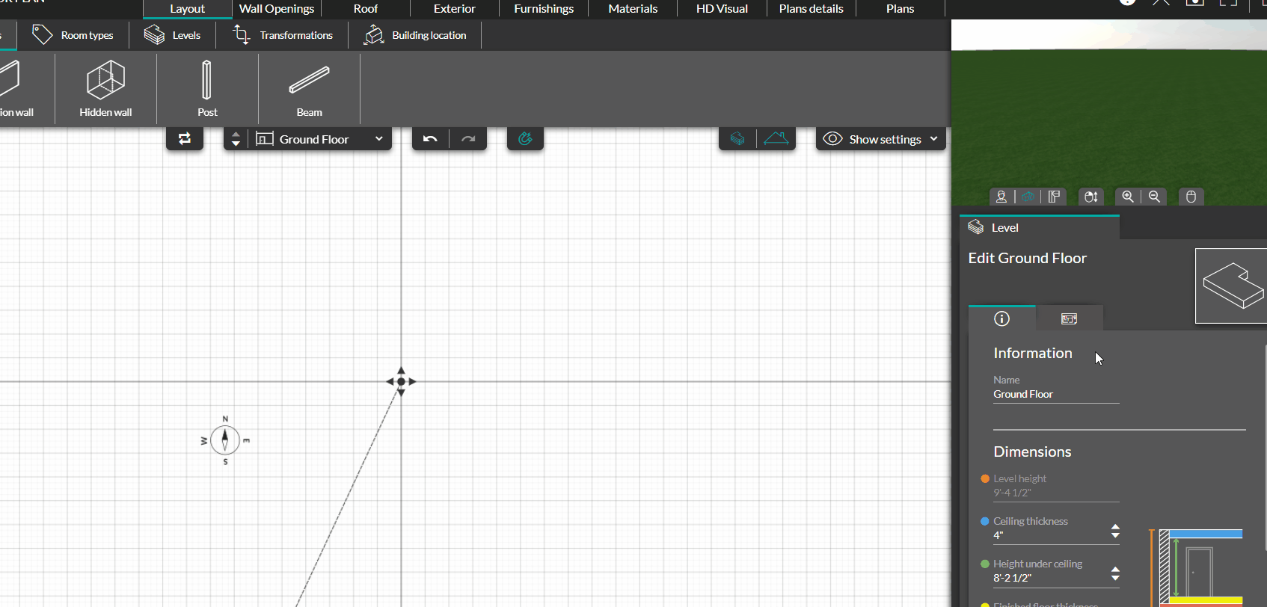
Task: Switch to the Furnishings tab
Action: pos(544,9)
